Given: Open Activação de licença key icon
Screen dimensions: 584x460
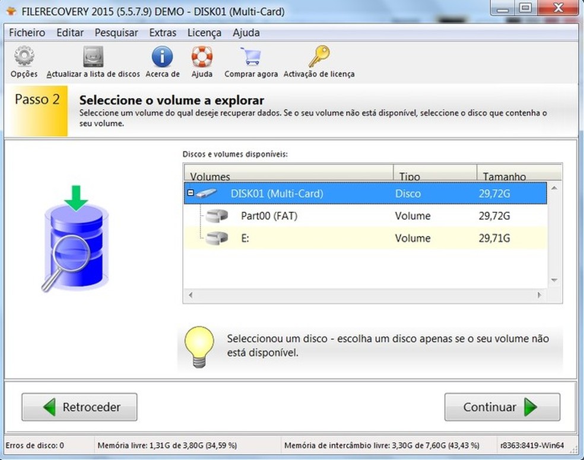Looking at the screenshot, I should pyautogui.click(x=319, y=58).
